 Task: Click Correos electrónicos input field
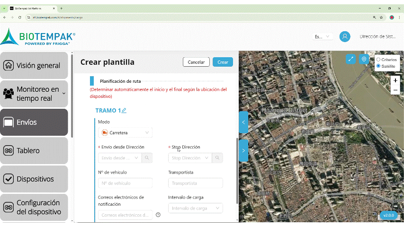click(x=125, y=215)
